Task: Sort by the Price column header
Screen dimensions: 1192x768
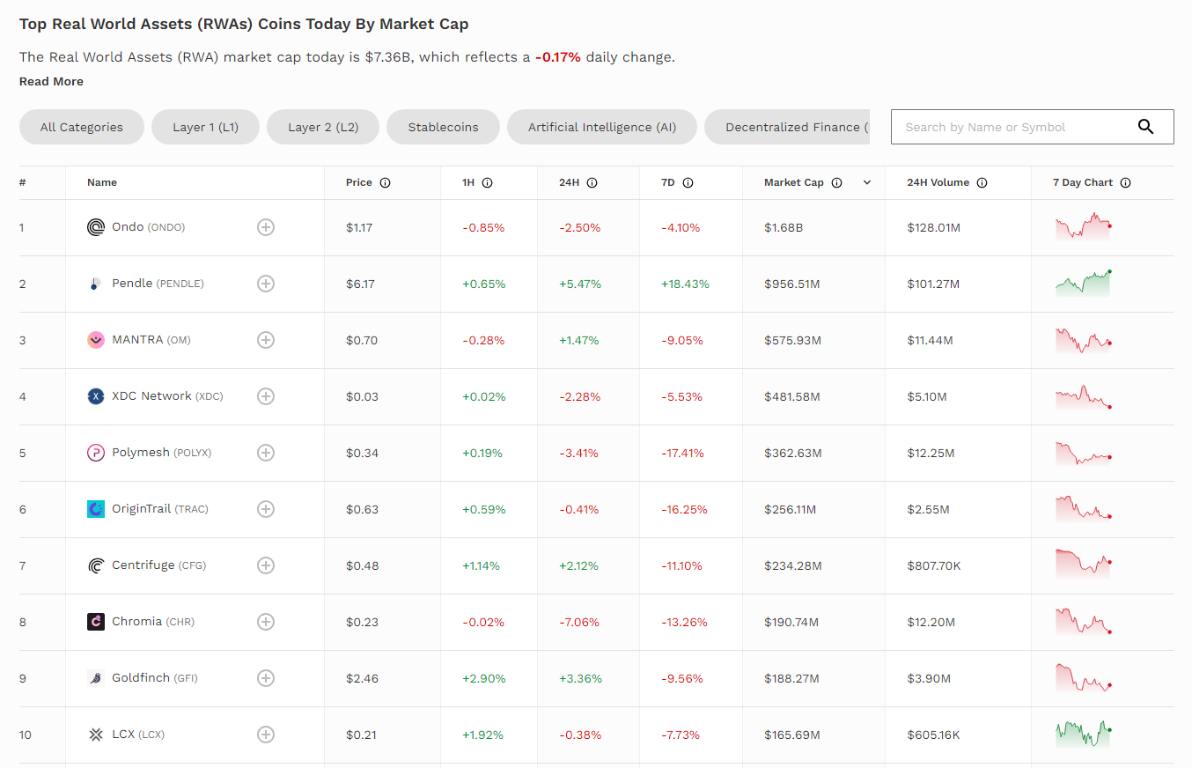Action: (359, 182)
